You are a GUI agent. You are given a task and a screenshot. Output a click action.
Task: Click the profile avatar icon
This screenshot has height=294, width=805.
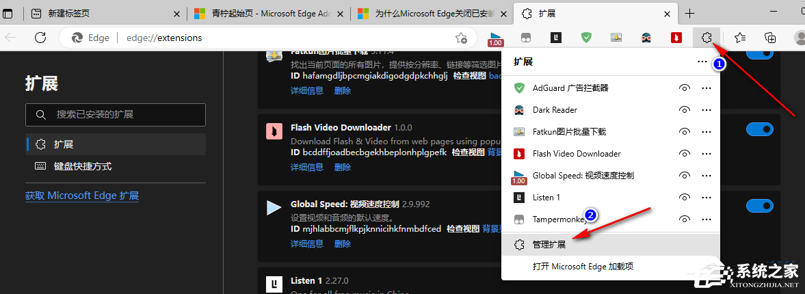(x=800, y=38)
